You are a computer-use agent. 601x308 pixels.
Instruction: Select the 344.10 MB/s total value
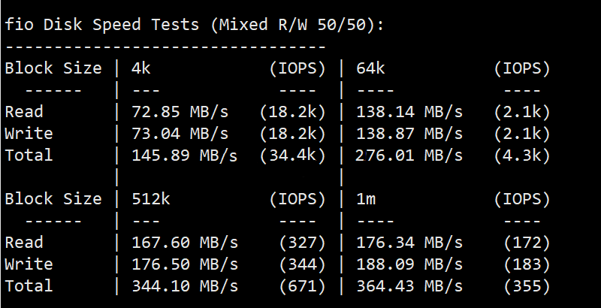[x=185, y=286]
